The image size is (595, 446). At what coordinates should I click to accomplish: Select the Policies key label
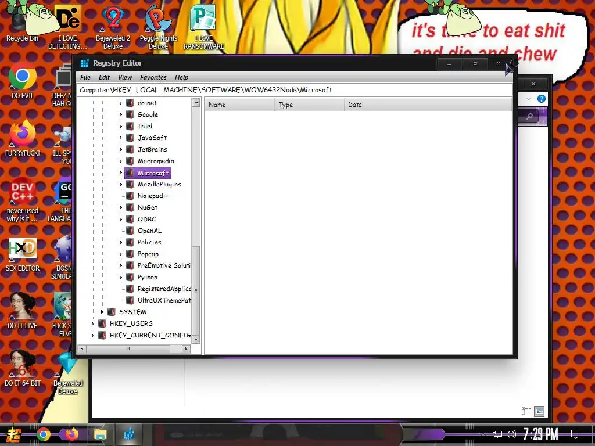(149, 242)
